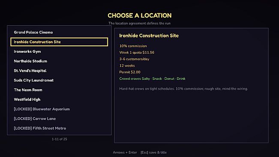Click the Esc save & title hint
279x157 pixels.
(153, 152)
